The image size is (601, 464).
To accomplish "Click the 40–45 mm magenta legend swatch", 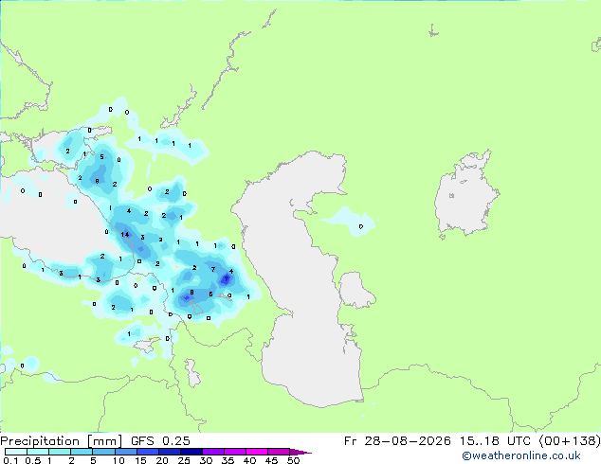I will (x=257, y=452).
